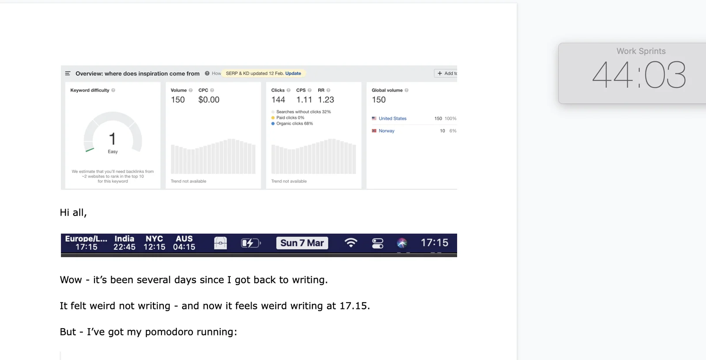This screenshot has width=706, height=360.
Task: Click the CPS value '1.11'
Action: (x=304, y=100)
